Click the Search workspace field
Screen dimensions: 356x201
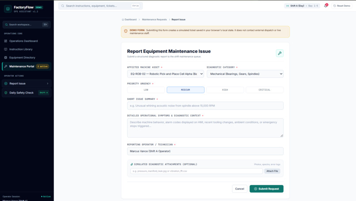pyautogui.click(x=27, y=25)
